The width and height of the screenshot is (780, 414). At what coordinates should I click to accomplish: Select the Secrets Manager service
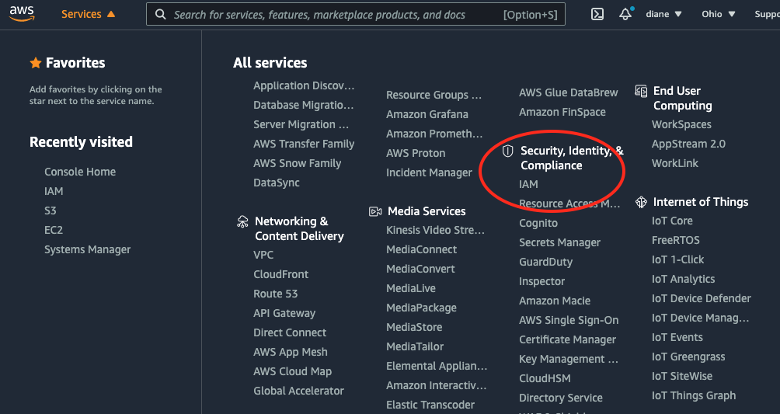pos(559,242)
